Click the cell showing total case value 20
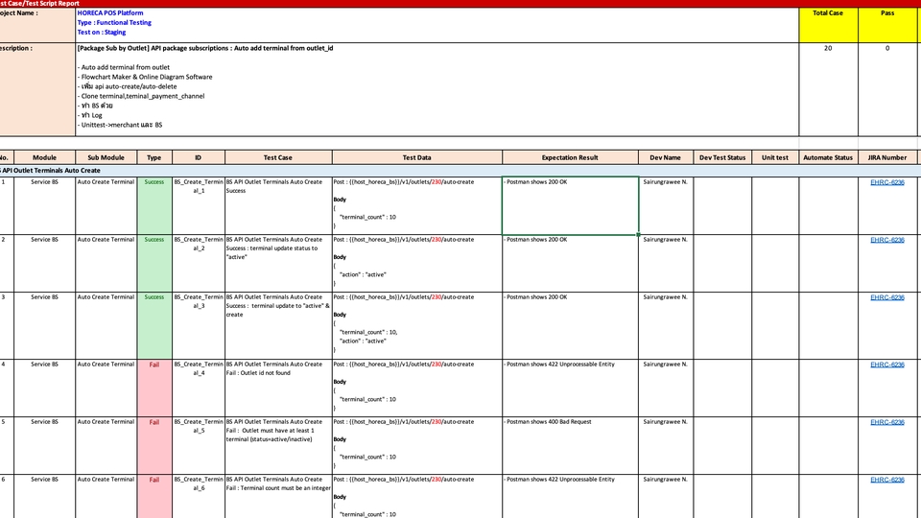 tap(828, 48)
